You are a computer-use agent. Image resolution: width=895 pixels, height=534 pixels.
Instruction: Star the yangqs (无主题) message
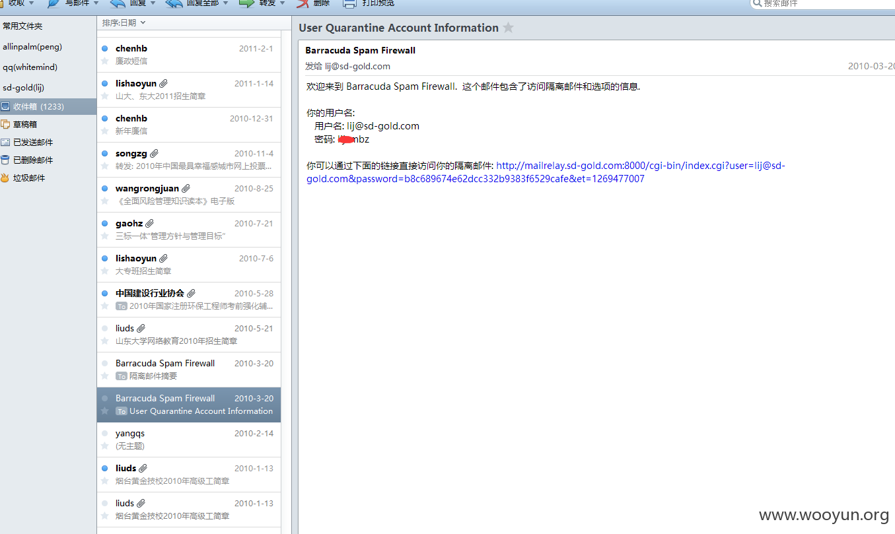coord(104,446)
